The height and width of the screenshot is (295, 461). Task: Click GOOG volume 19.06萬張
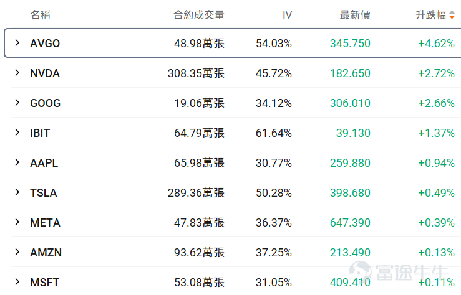pyautogui.click(x=200, y=103)
